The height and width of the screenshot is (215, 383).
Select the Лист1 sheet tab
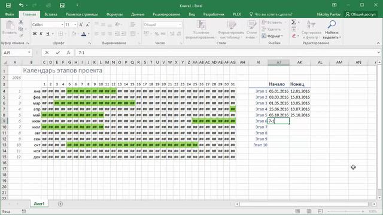pyautogui.click(x=39, y=204)
